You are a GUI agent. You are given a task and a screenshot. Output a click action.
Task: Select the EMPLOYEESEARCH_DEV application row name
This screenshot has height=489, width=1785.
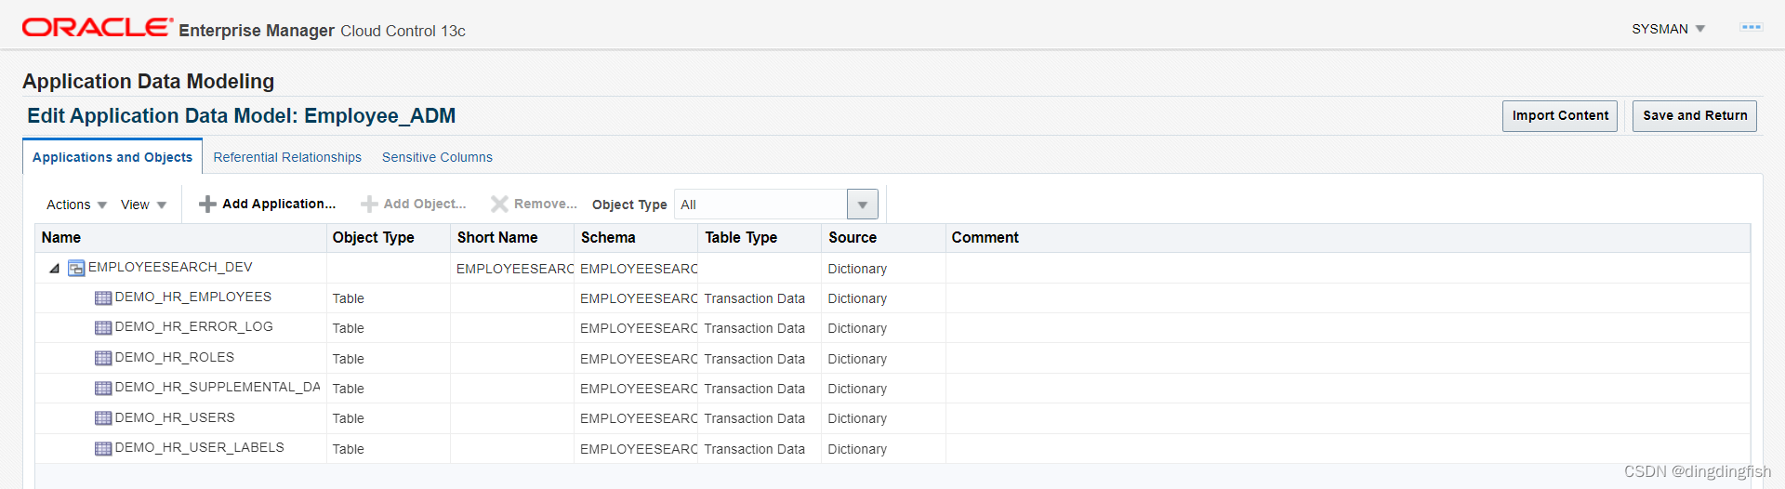[x=170, y=268]
